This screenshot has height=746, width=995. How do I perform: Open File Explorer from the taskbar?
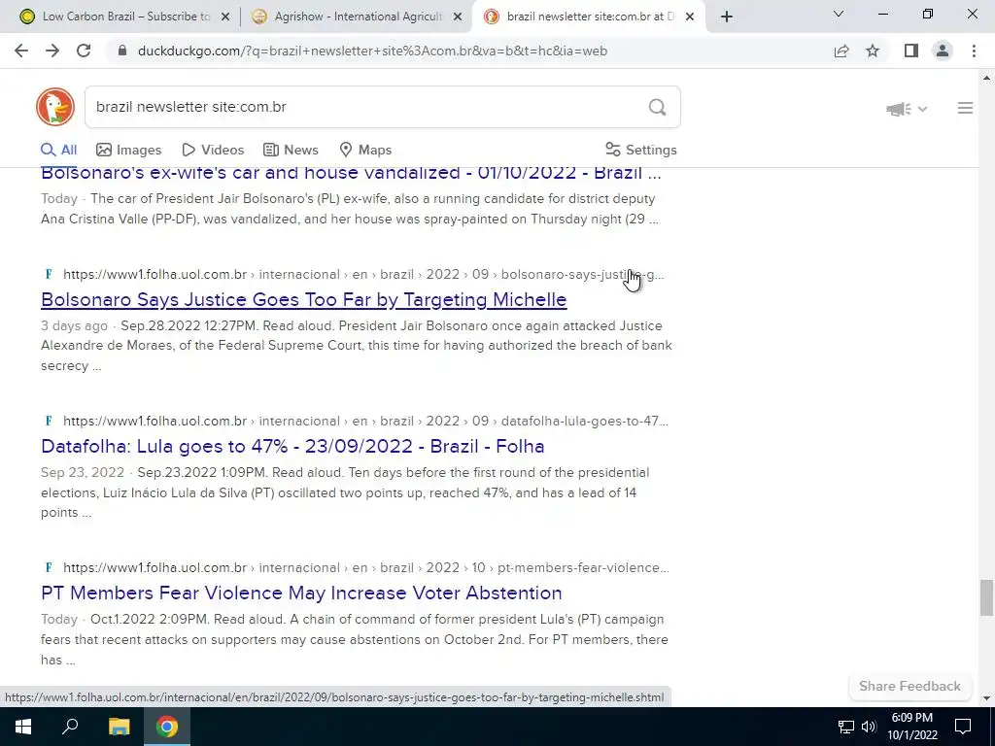119,727
